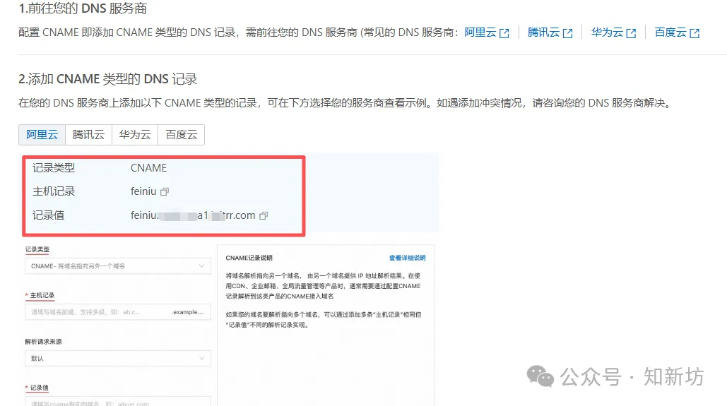Screen dimensions: 727x406
Task: Click external-link icon next to 华为云
Action: [631, 33]
